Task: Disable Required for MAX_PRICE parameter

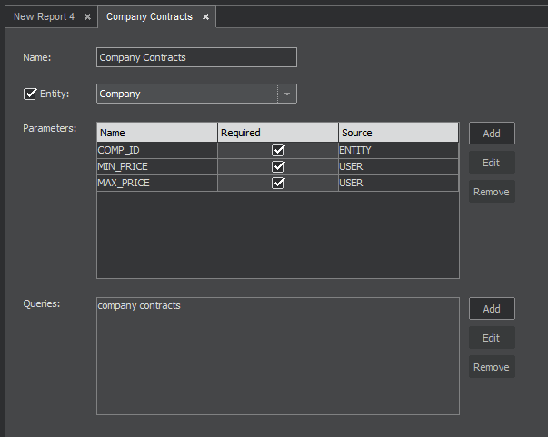Action: pyautogui.click(x=279, y=183)
